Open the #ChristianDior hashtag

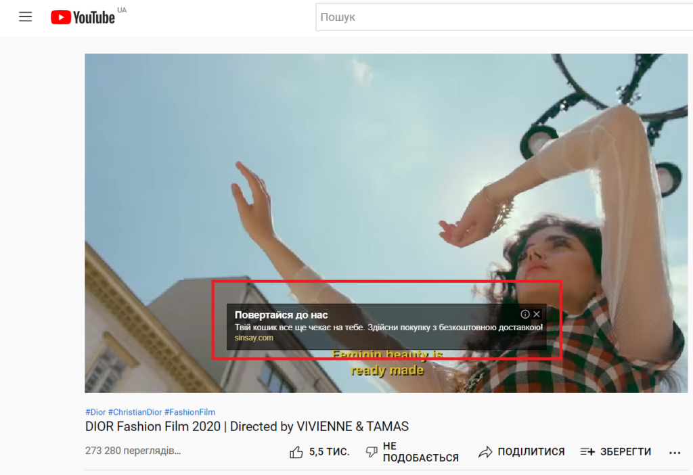[135, 412]
